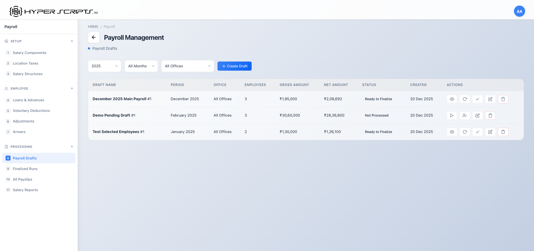Edit the Test Selected Employees draft
This screenshot has width=534, height=251.
click(x=490, y=132)
